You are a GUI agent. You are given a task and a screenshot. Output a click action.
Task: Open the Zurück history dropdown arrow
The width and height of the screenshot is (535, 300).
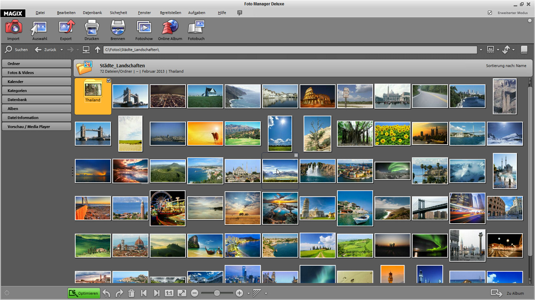pyautogui.click(x=61, y=50)
